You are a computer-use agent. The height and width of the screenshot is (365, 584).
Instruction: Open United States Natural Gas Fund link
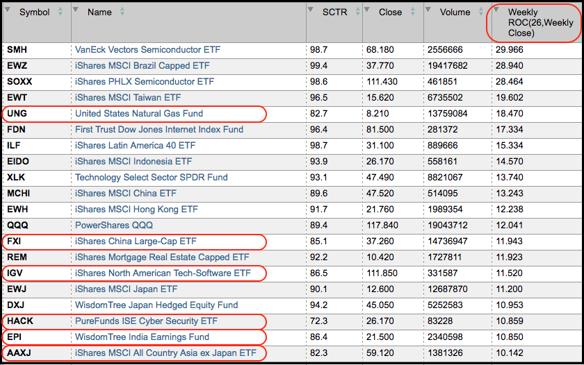[x=139, y=113]
